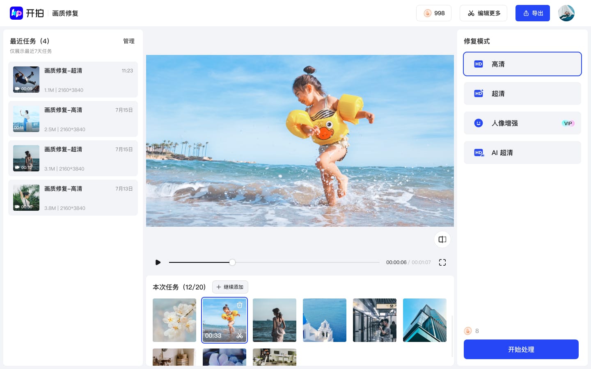Click the 人像增强 smiley face icon
Screen dimensions: 591x369
click(x=479, y=123)
